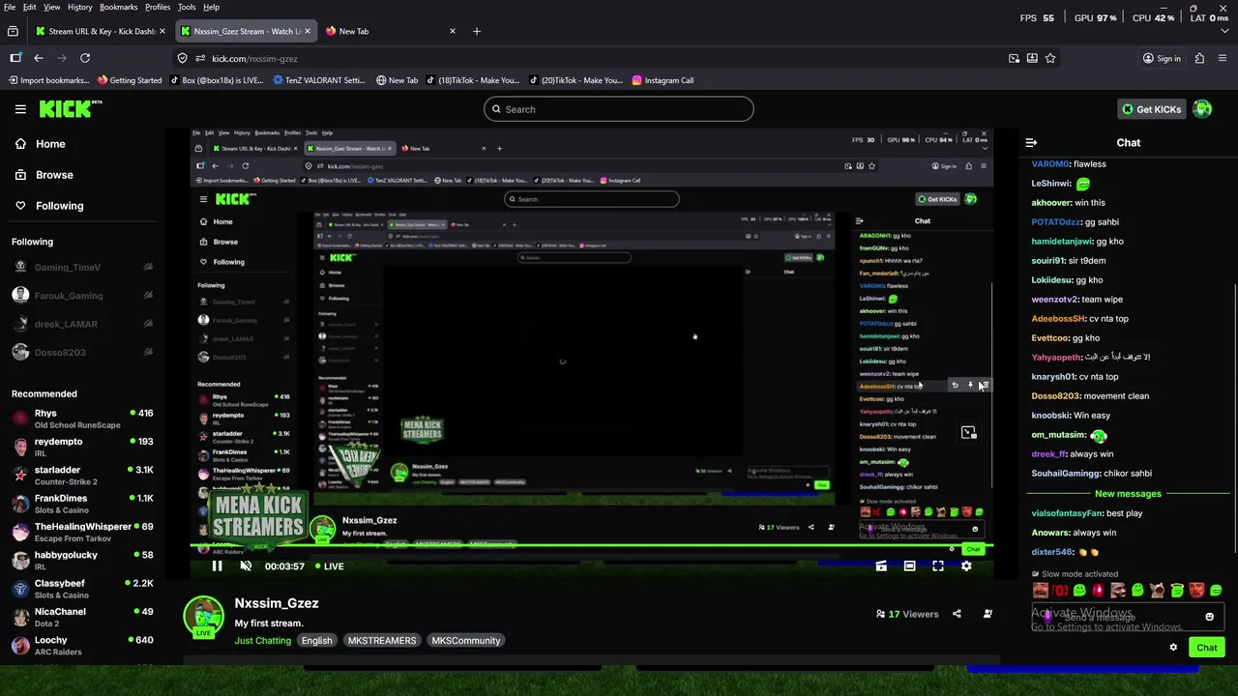This screenshot has width=1238, height=696.
Task: Select the English language tag
Action: pos(316,641)
